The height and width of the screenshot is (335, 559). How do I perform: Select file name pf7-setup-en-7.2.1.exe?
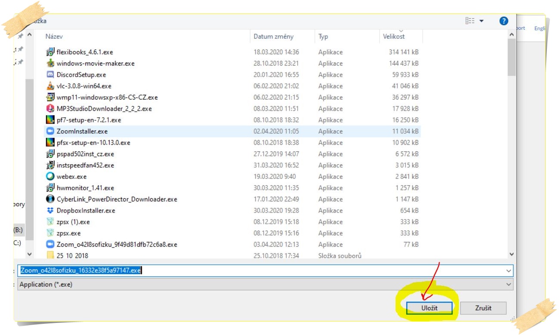point(89,120)
